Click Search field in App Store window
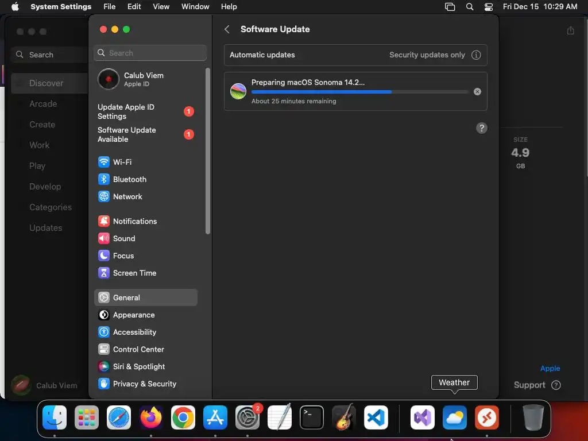Screen dimensions: 588x441 pos(49,55)
